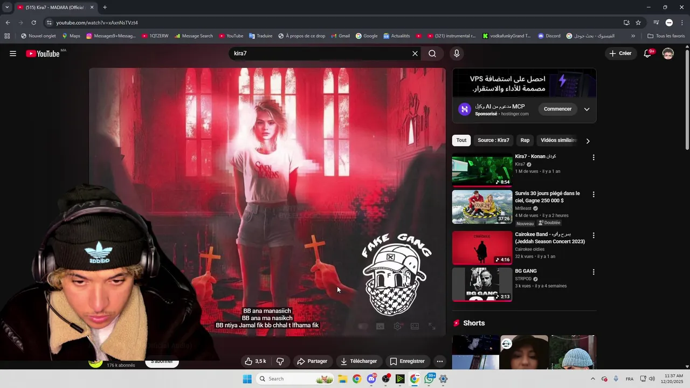This screenshot has width=690, height=388.
Task: Show more filter chips with the right arrow
Action: click(588, 141)
